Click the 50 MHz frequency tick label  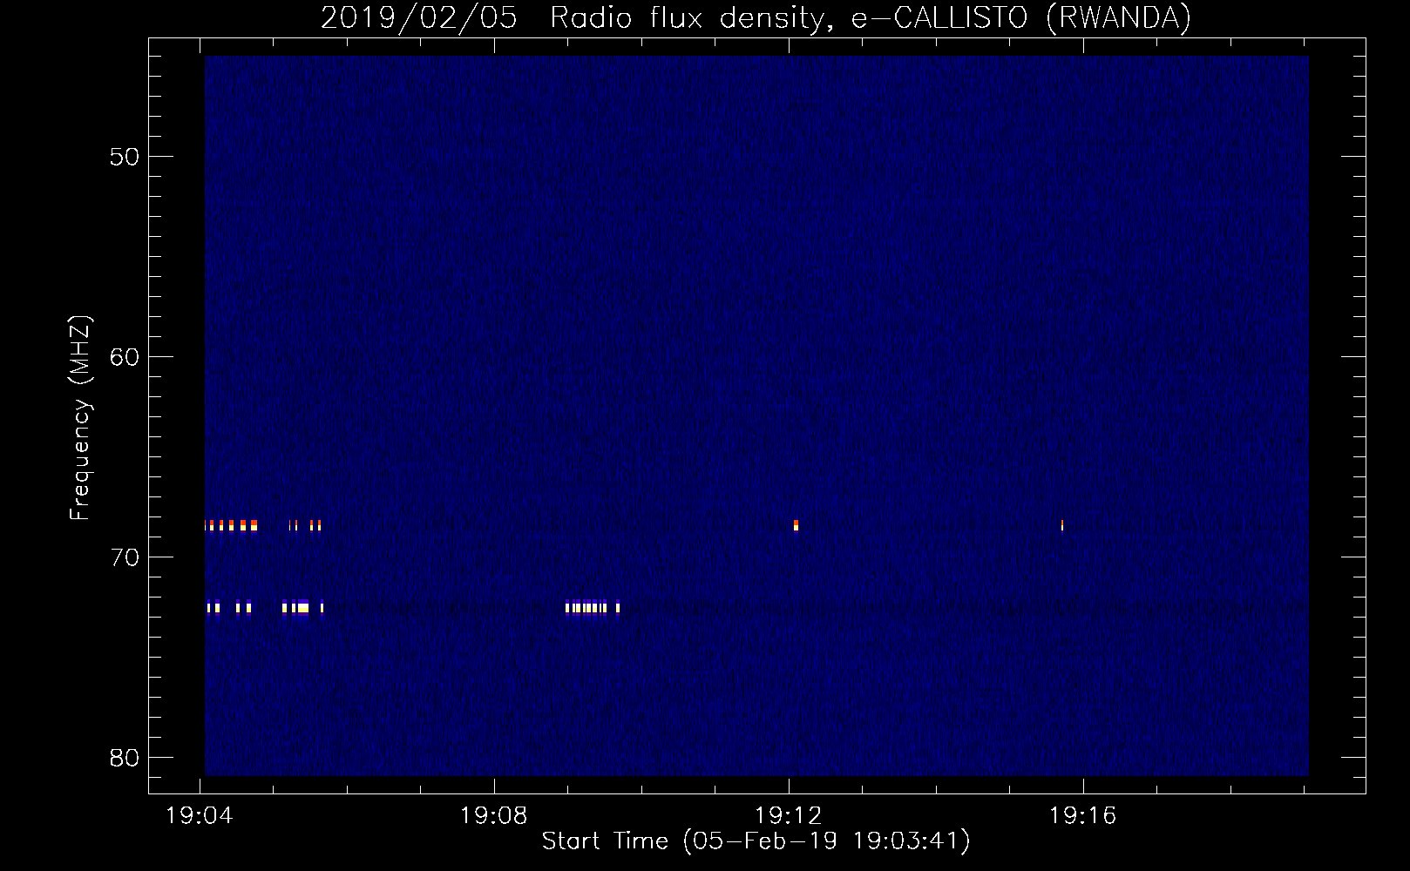(125, 157)
